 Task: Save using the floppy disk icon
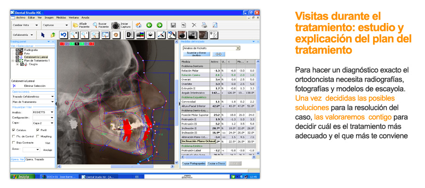[173, 25]
